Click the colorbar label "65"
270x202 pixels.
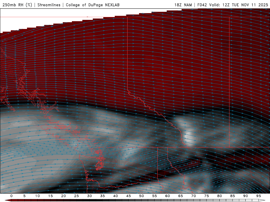[x=181, y=196]
